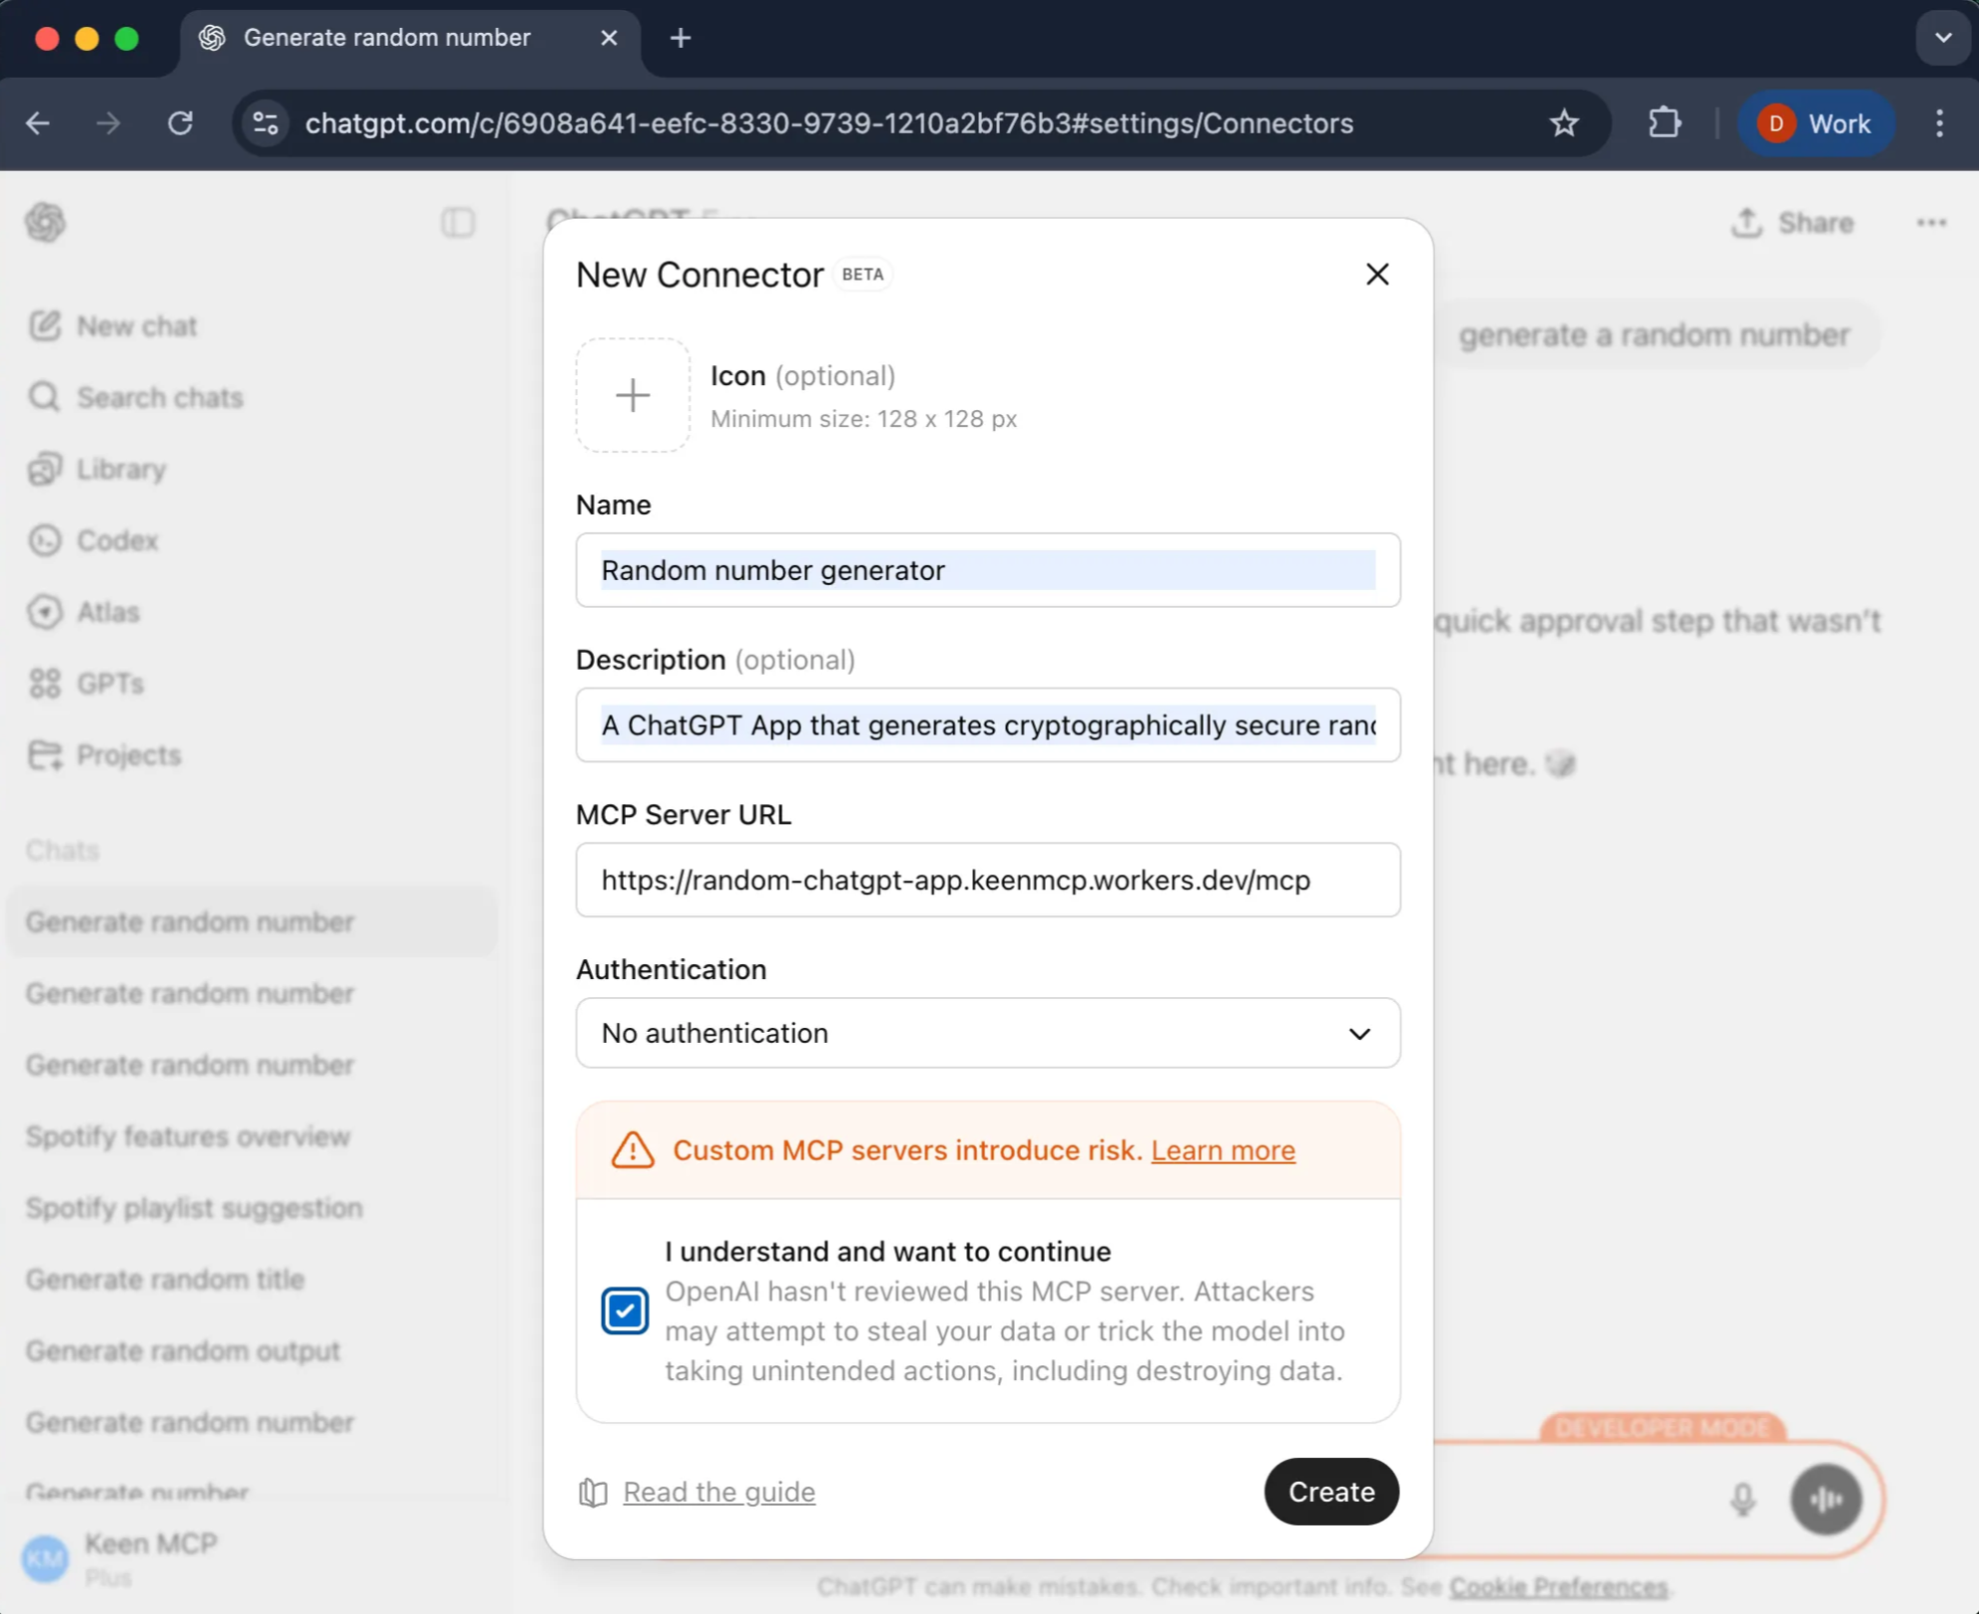Click the book icon beside Read the guide
Viewport: 1979px width, 1614px height.
[593, 1492]
